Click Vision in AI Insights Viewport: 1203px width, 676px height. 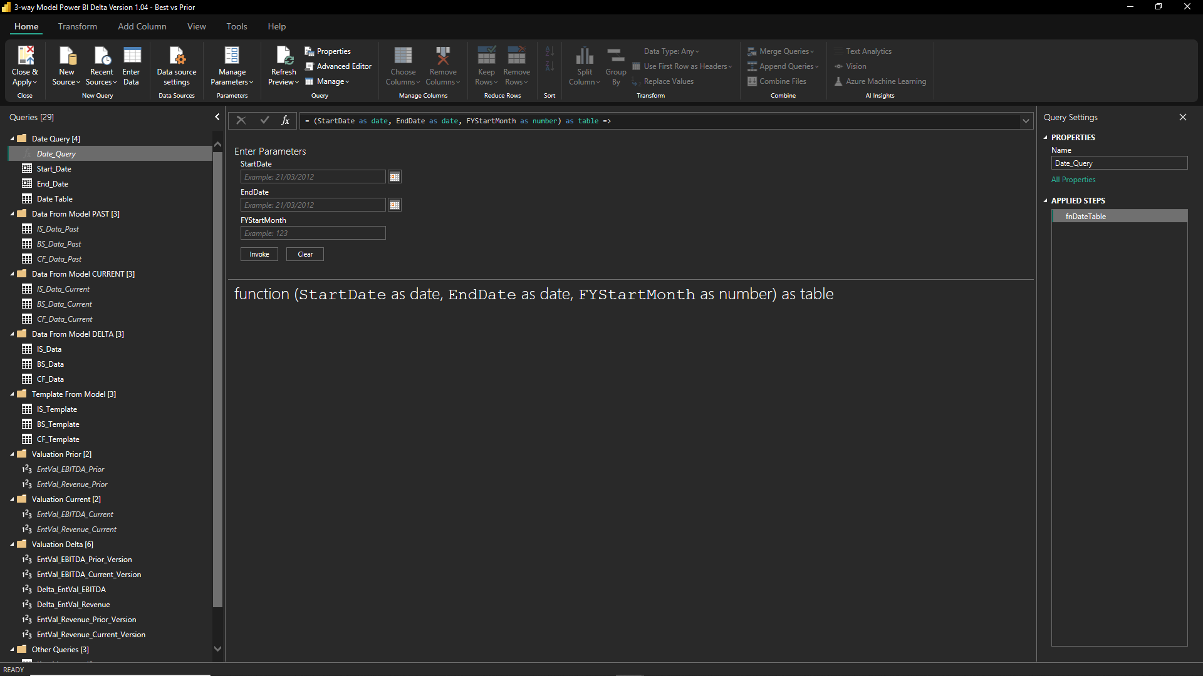click(850, 66)
